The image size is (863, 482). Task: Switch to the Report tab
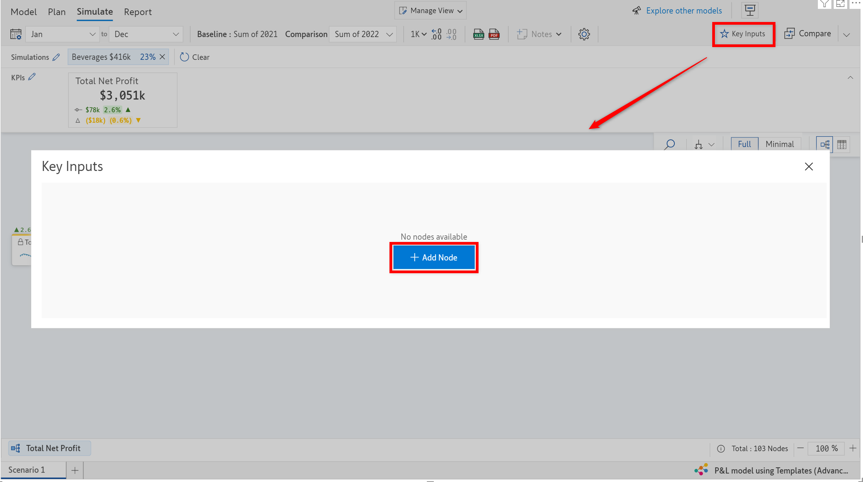138,12
